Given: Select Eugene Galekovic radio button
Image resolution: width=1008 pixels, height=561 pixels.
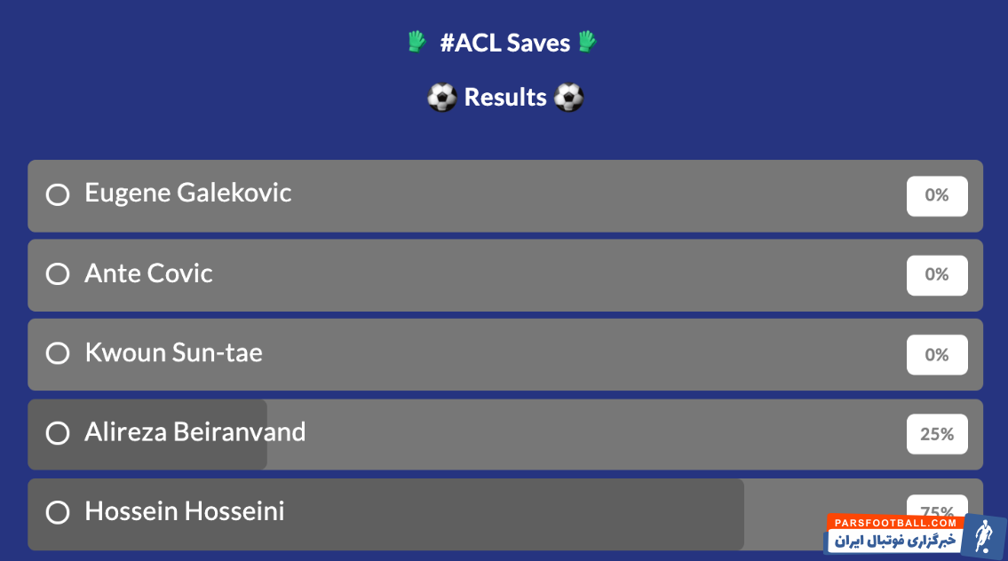Looking at the screenshot, I should tap(58, 194).
